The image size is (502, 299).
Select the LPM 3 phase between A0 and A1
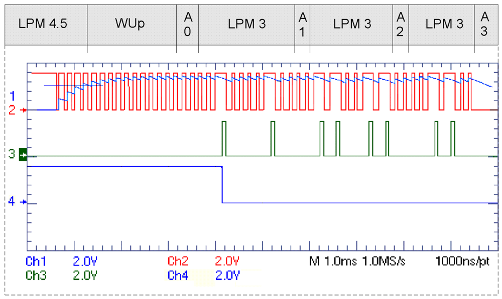pyautogui.click(x=246, y=24)
